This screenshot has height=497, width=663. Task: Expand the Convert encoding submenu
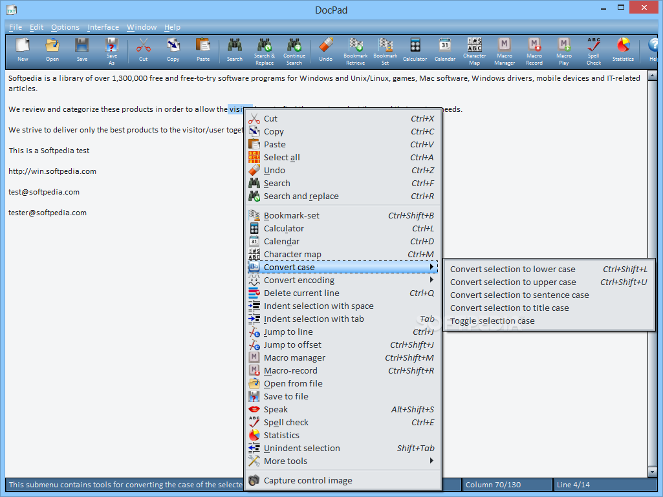click(342, 280)
